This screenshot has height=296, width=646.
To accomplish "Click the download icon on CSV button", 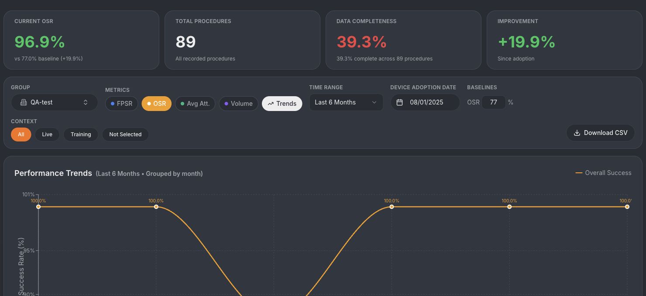I will [577, 133].
